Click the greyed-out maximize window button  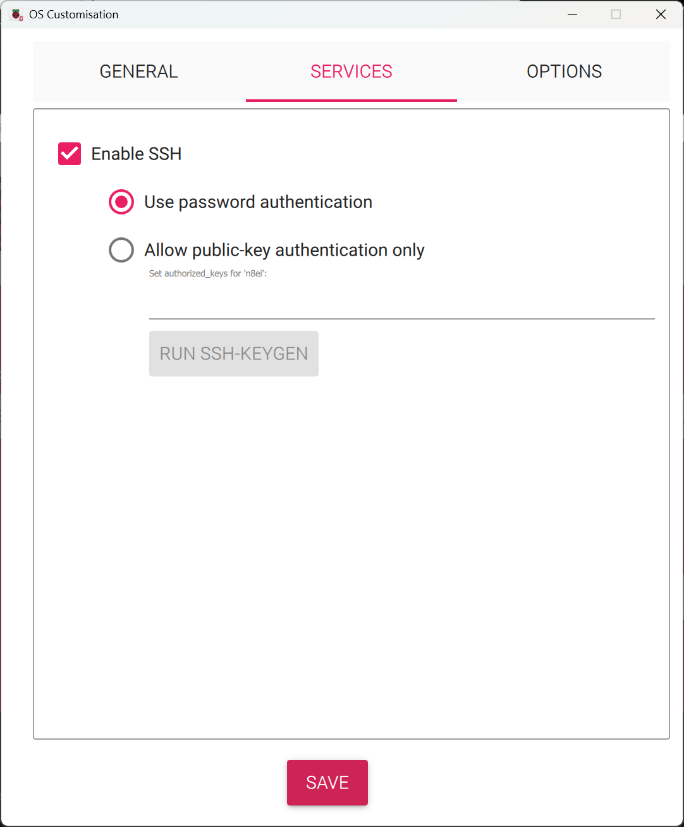pos(616,15)
